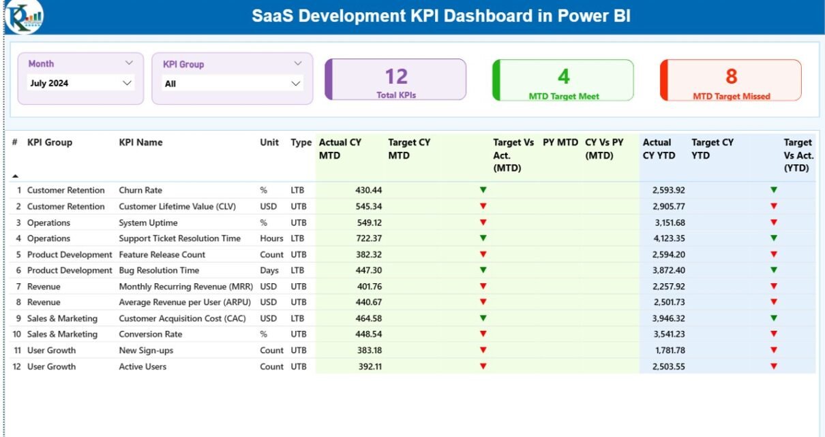Image resolution: width=825 pixels, height=437 pixels.
Task: Collapse the KPI Group slicer header chevron
Action: coord(297,63)
